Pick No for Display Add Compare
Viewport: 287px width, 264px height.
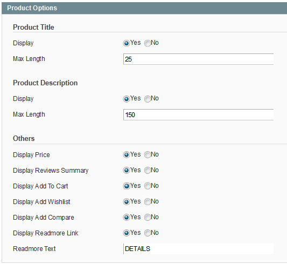click(148, 218)
